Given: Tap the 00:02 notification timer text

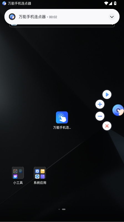Looking at the screenshot, I should [x=53, y=17].
